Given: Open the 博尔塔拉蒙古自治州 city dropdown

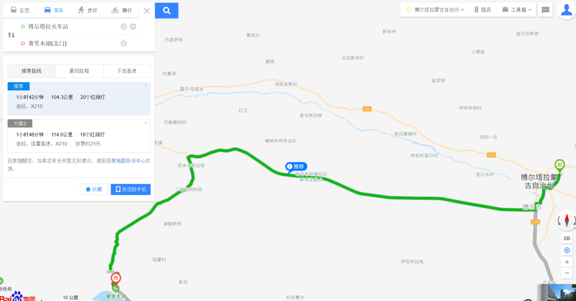Looking at the screenshot, I should point(435,10).
